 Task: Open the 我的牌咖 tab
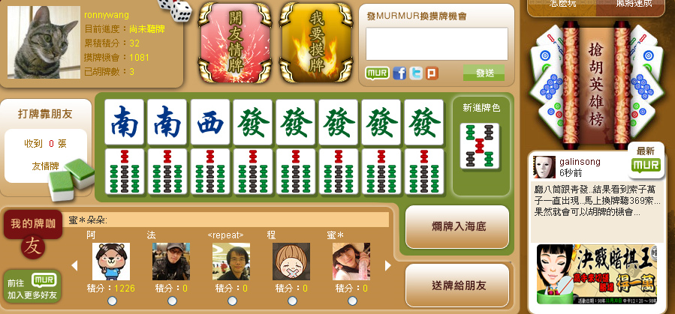(33, 224)
